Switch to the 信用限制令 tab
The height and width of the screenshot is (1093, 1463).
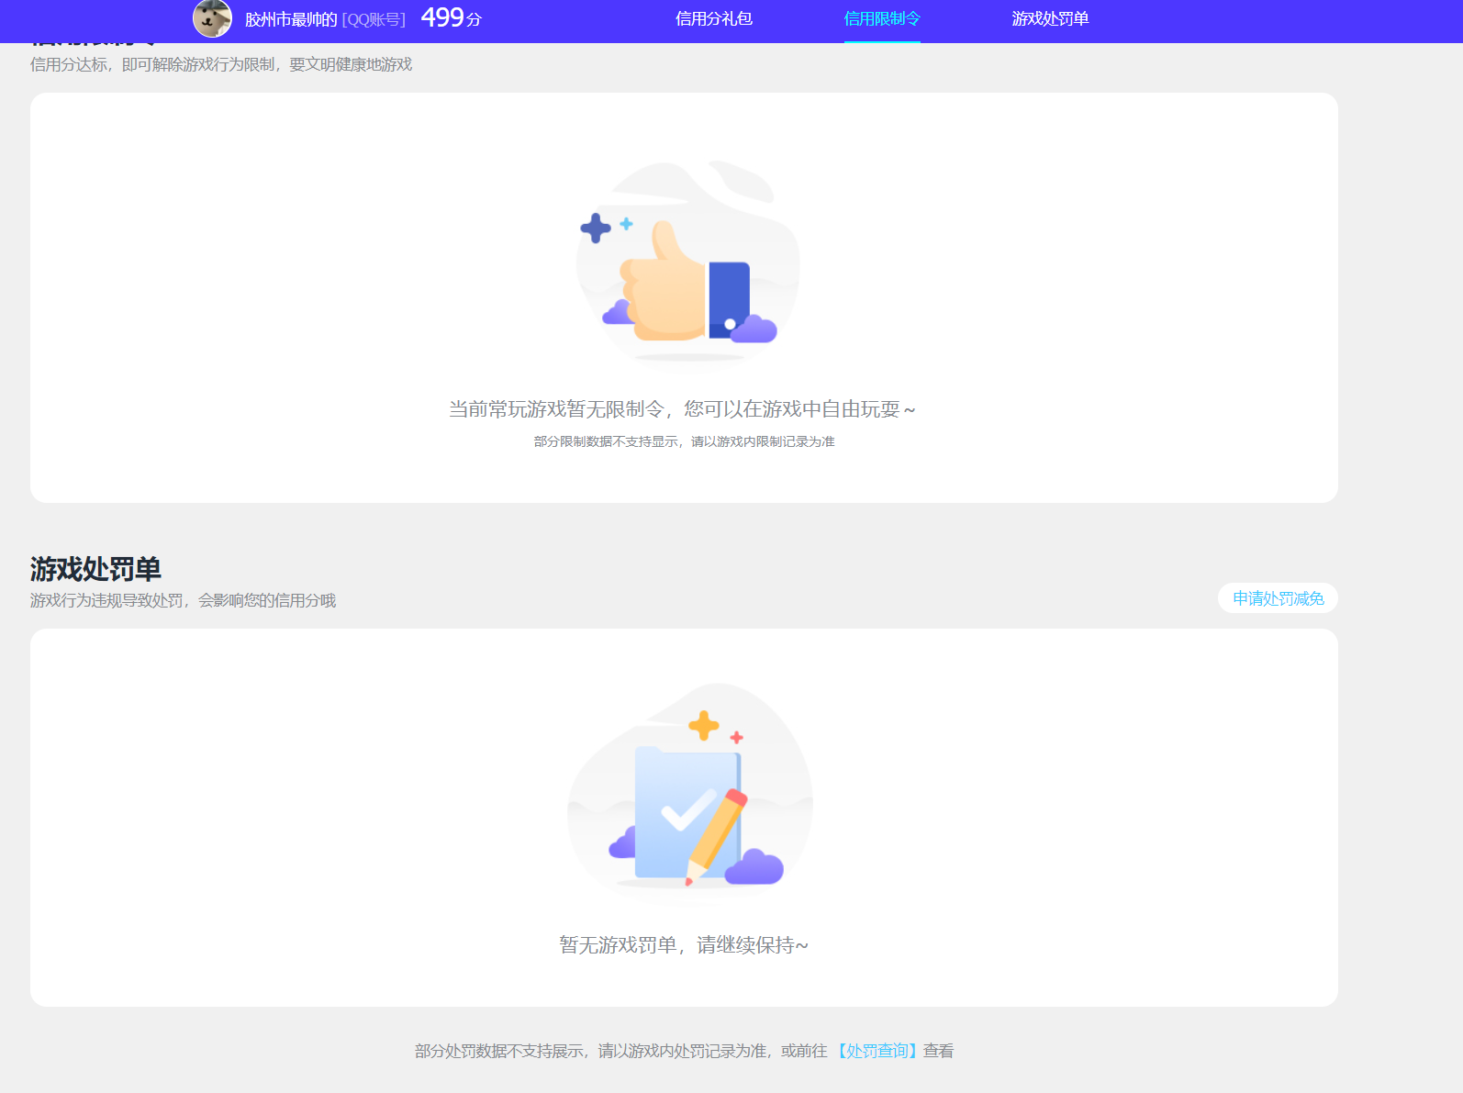pos(882,19)
